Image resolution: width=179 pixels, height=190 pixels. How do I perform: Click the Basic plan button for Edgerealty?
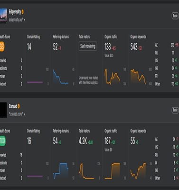(175, 16)
